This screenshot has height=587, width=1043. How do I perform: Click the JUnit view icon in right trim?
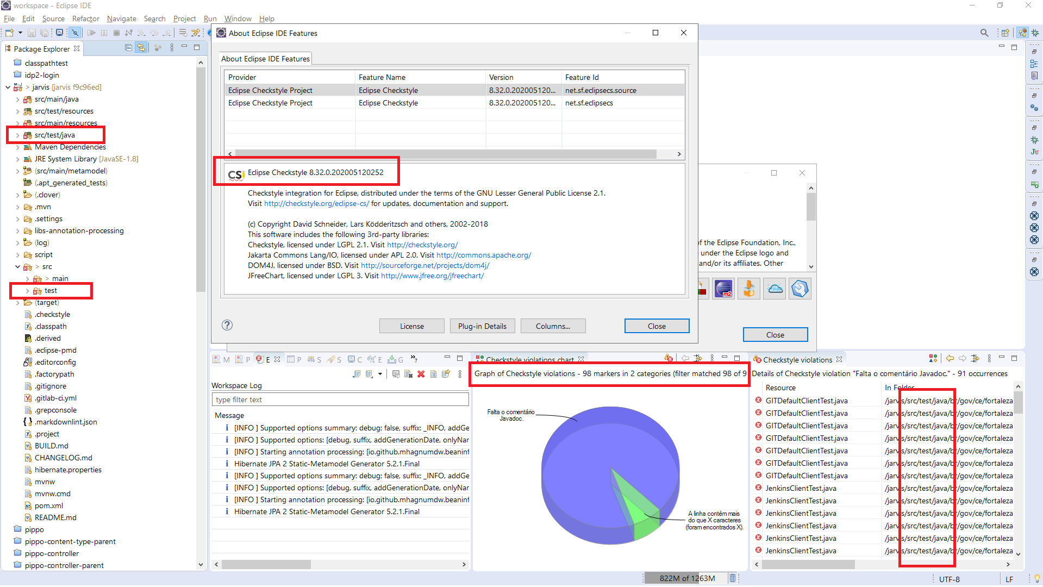pyautogui.click(x=1034, y=152)
